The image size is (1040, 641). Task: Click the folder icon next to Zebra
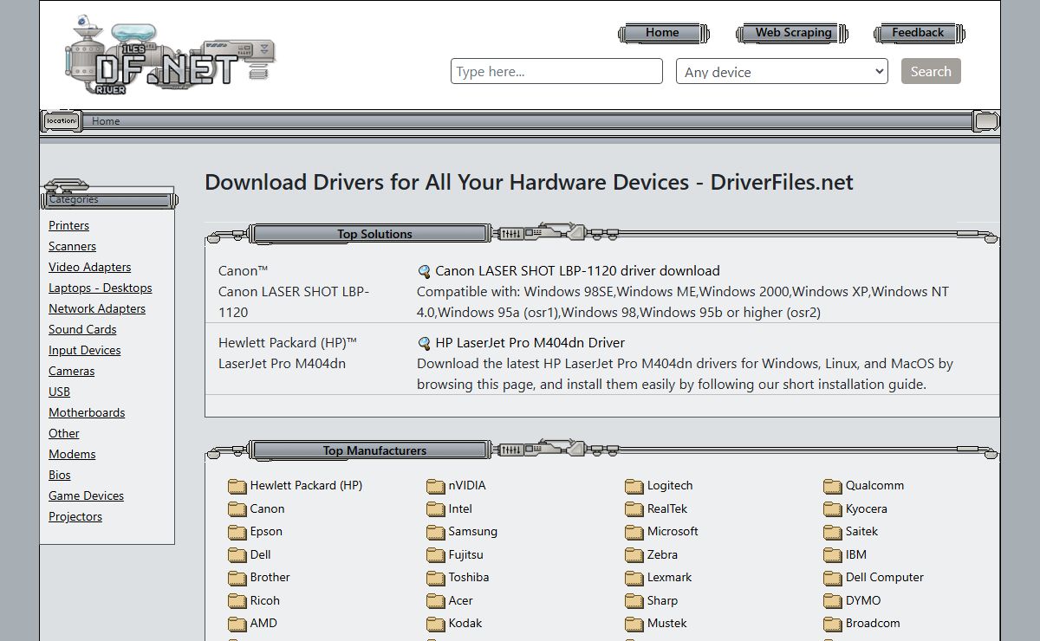tap(634, 555)
